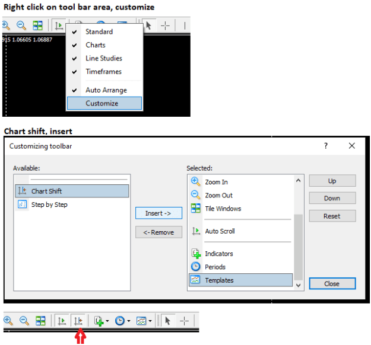Toggle the Charts toolbar option
This screenshot has height=345, width=371.
coord(104,45)
